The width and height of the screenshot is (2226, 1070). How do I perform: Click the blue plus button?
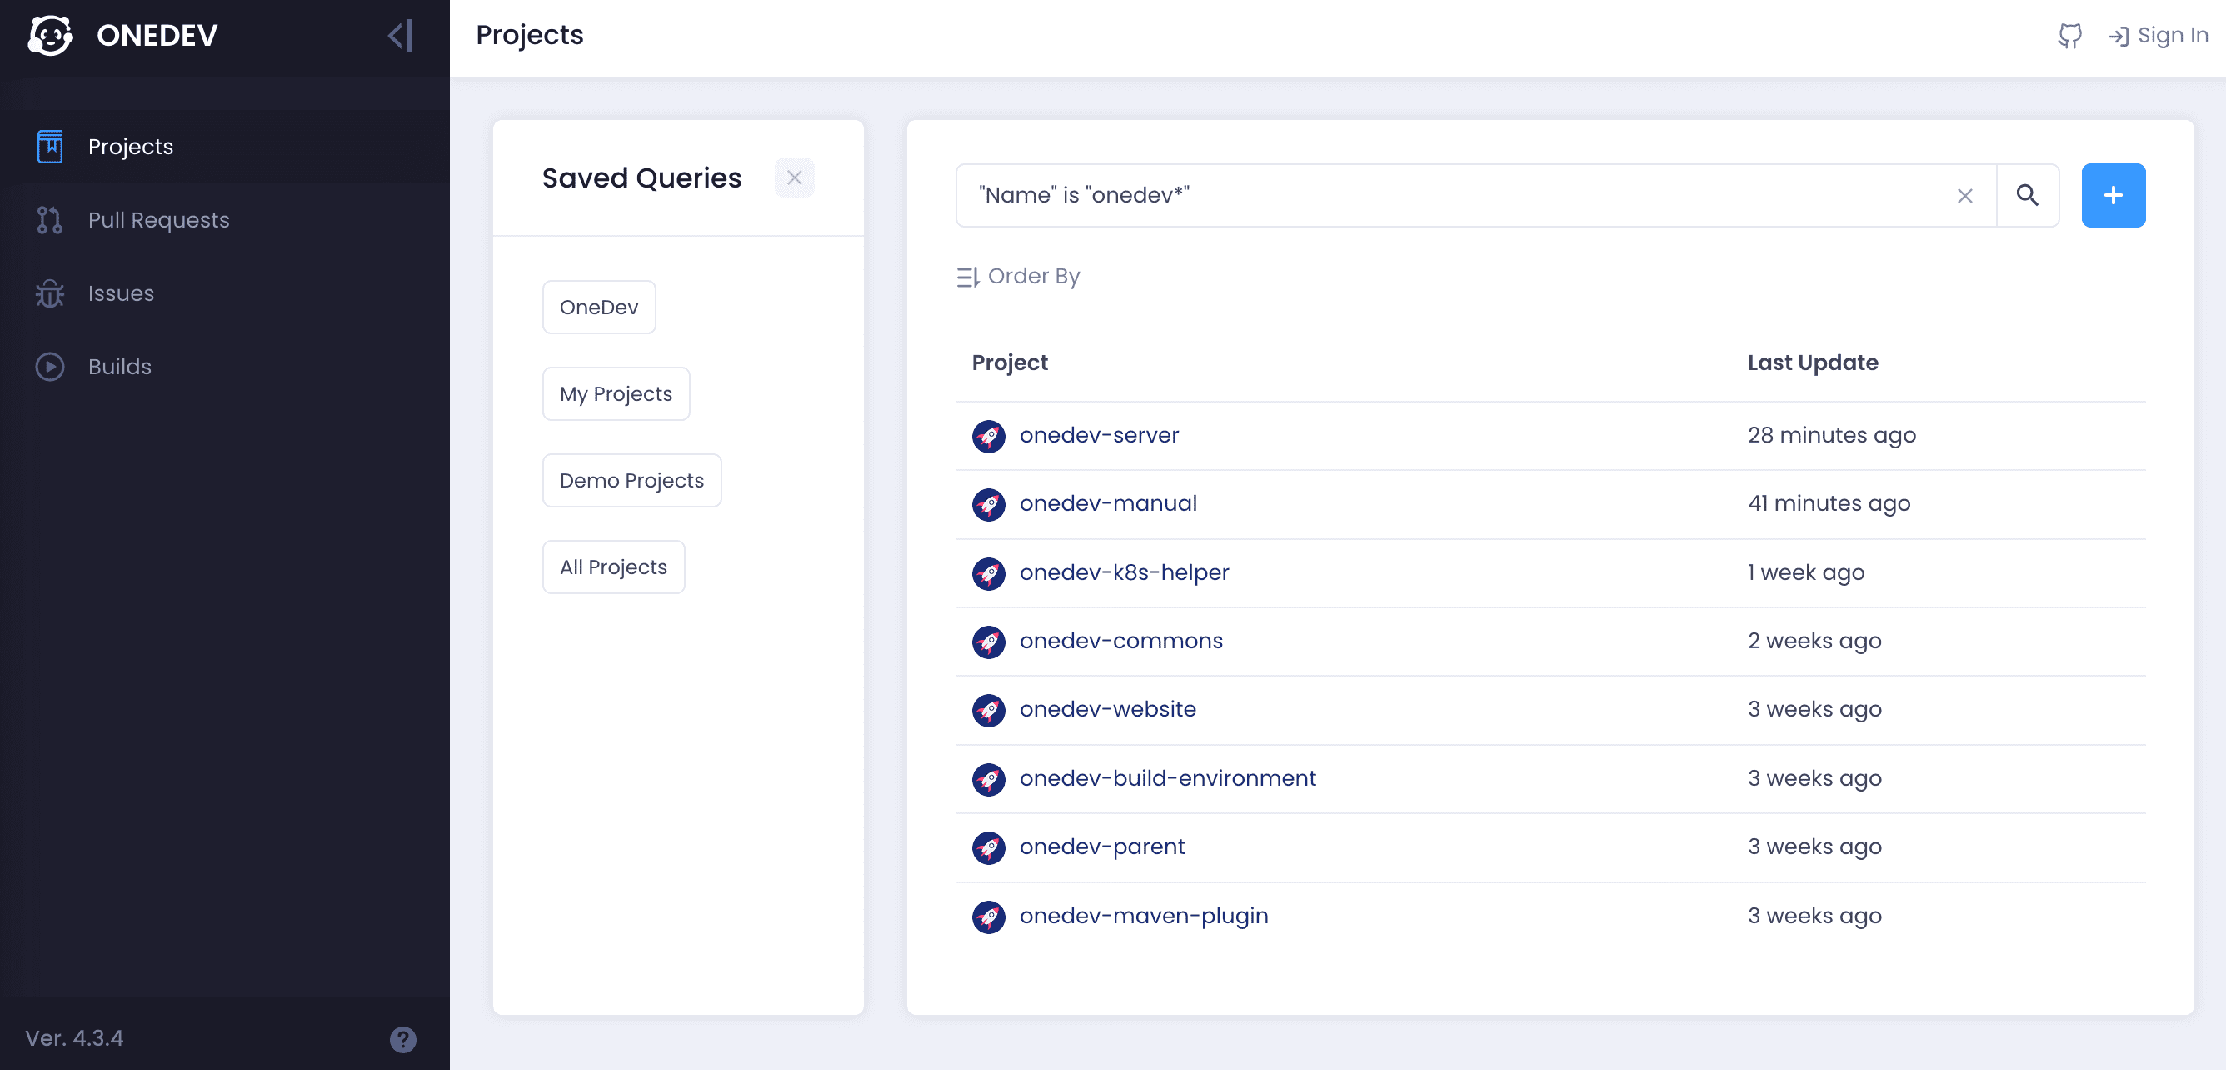point(2113,195)
